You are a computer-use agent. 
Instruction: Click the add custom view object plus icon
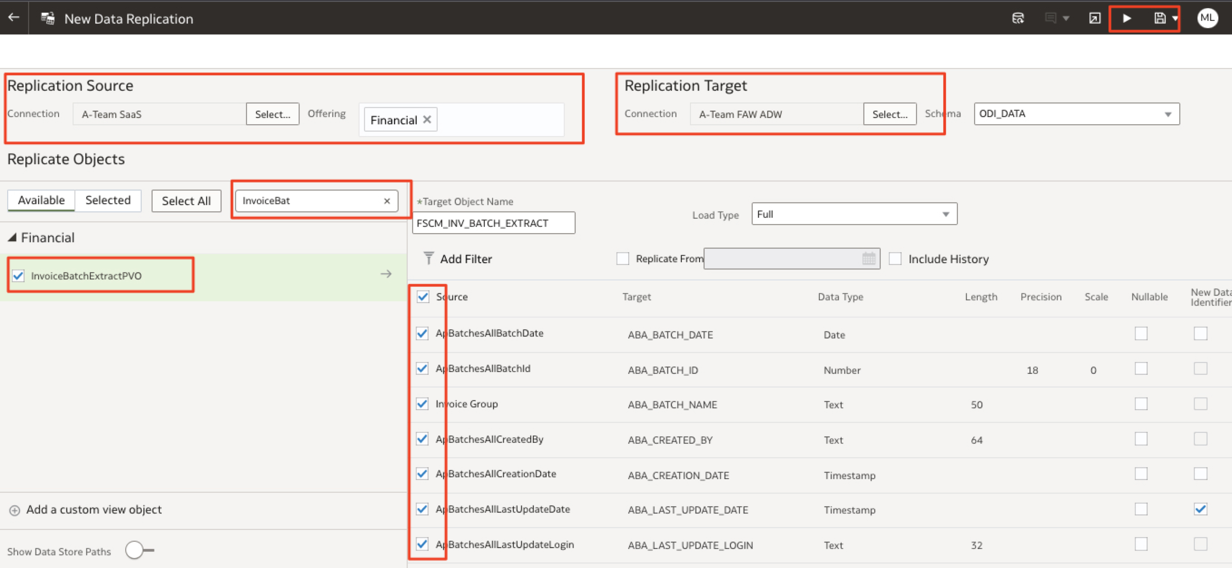pos(15,510)
